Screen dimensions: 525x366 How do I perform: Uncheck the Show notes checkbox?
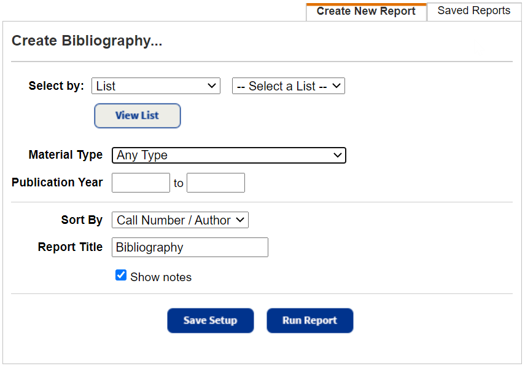click(120, 274)
